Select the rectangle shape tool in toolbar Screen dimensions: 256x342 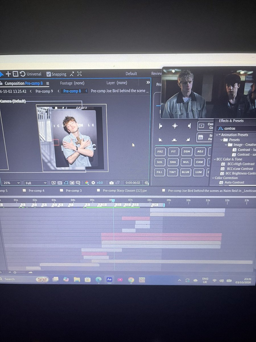[16, 74]
